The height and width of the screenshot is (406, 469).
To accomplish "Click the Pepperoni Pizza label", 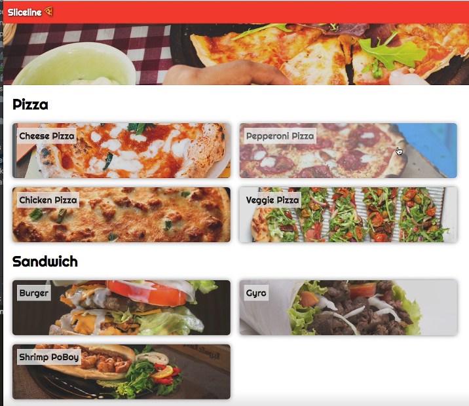I will 280,136.
